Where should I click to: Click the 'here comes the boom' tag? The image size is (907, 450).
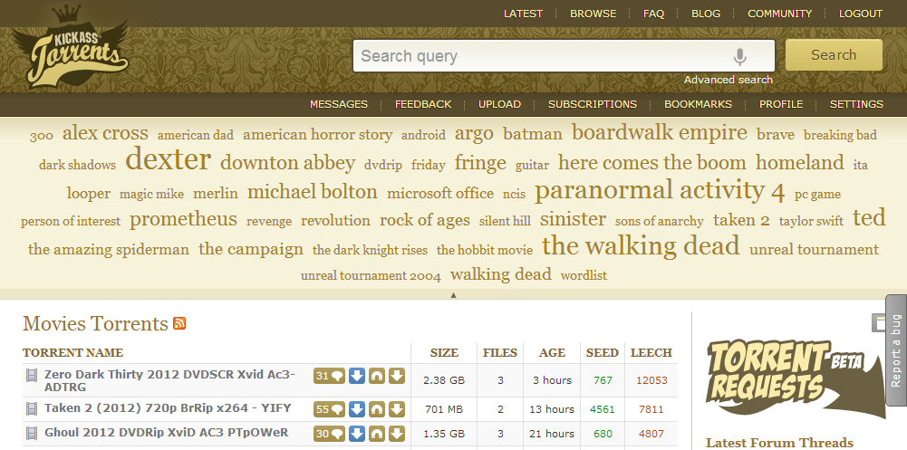651,162
